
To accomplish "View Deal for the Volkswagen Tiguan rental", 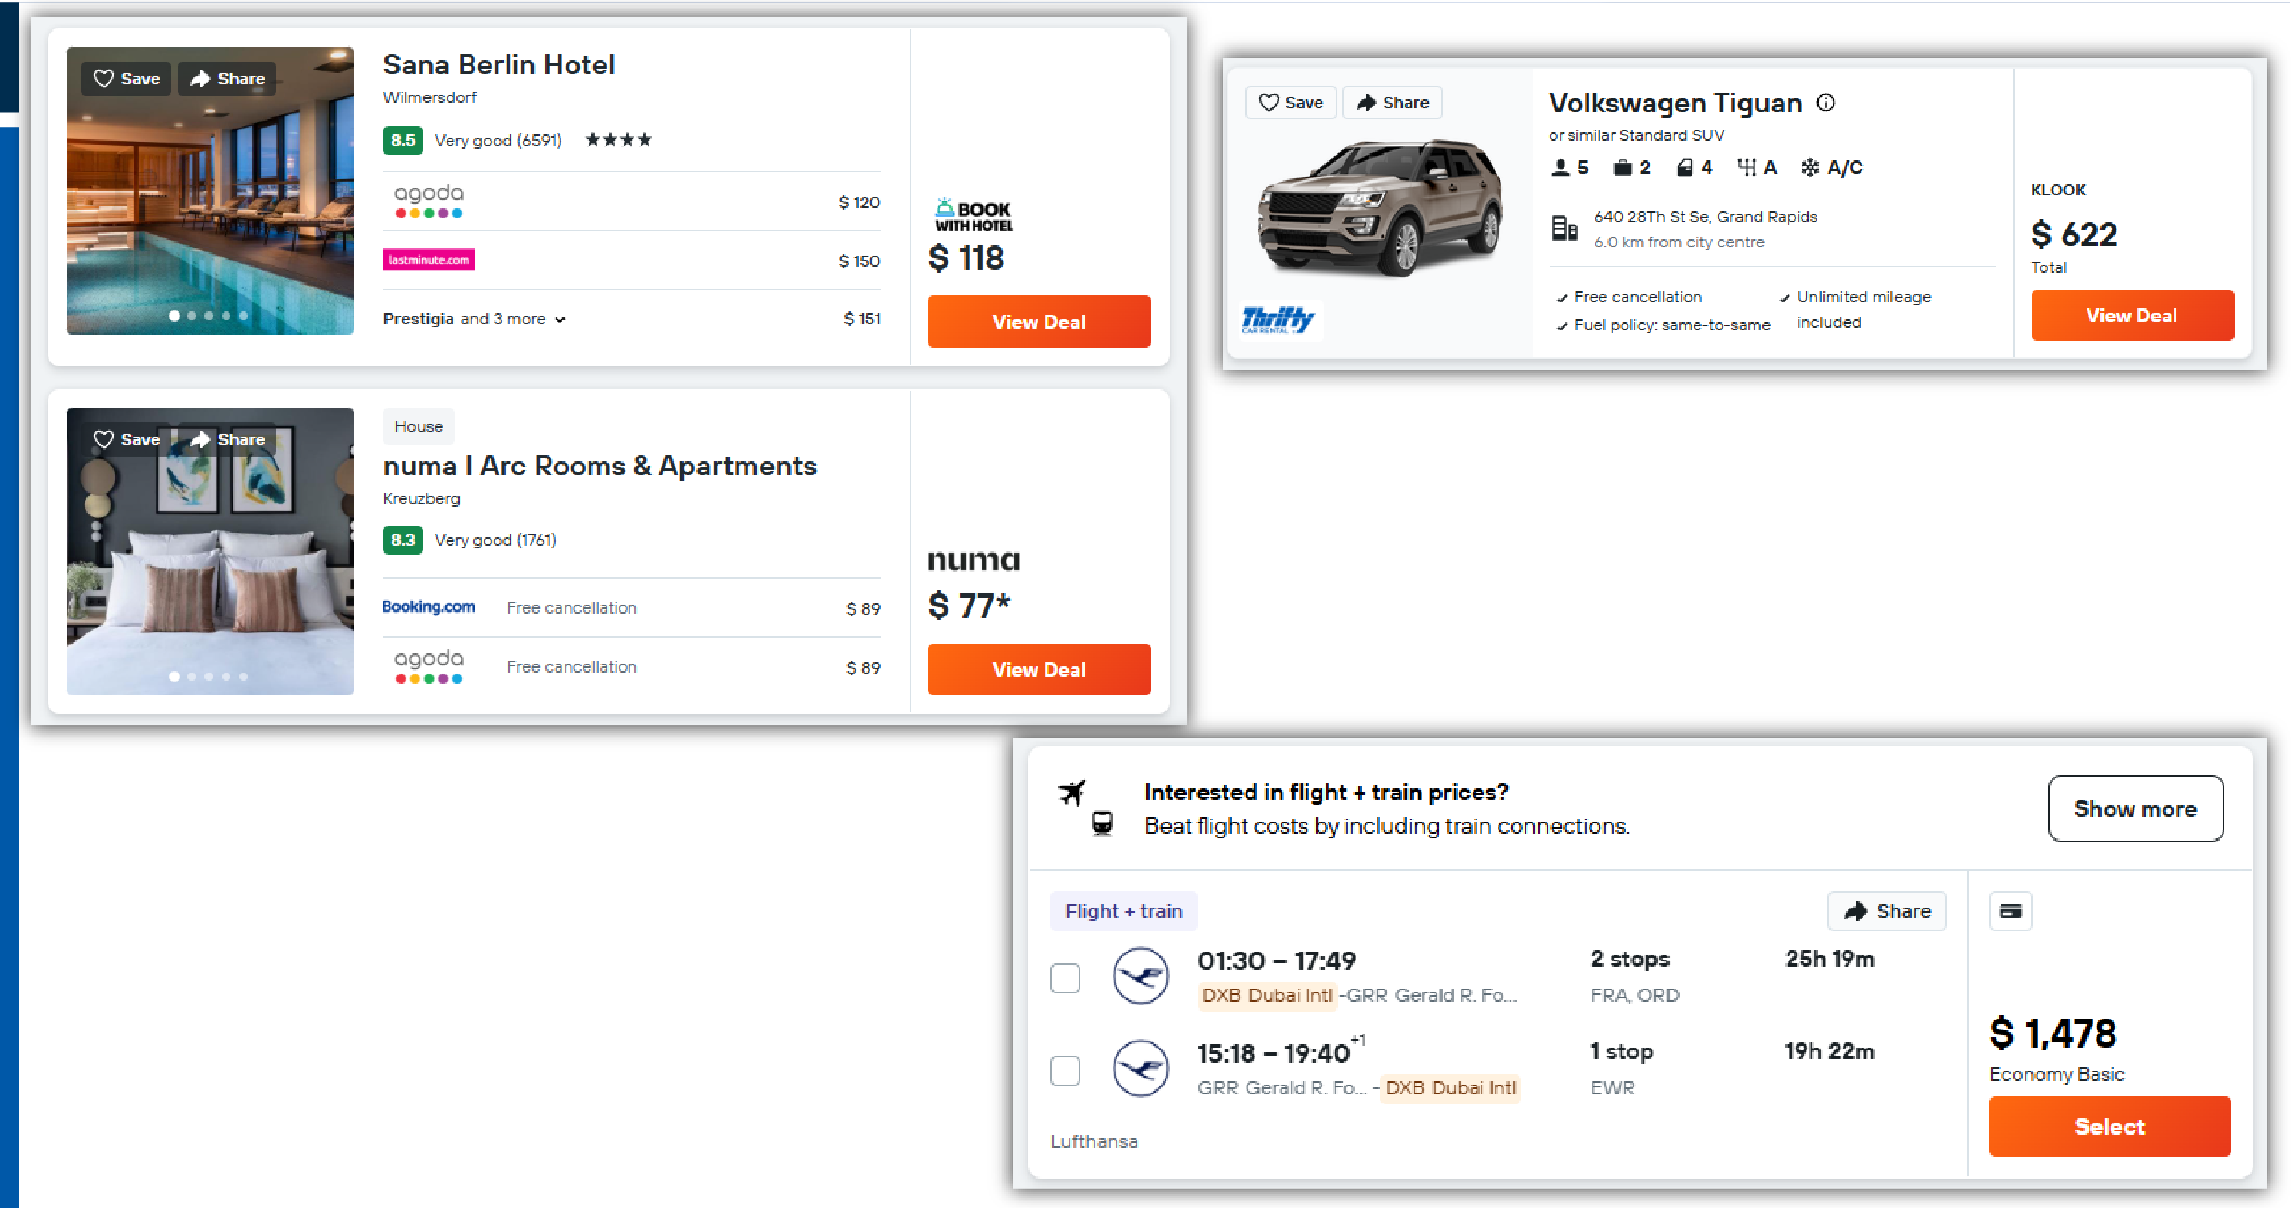I will pyautogui.click(x=2132, y=315).
